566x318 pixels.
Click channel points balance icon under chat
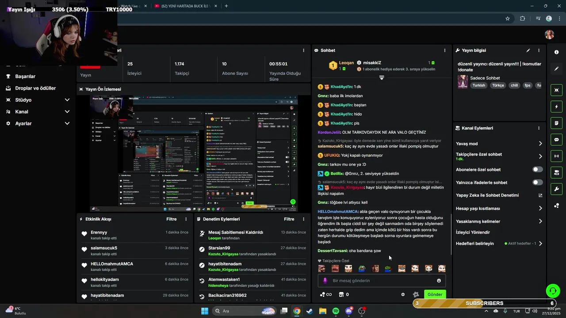pos(325,295)
